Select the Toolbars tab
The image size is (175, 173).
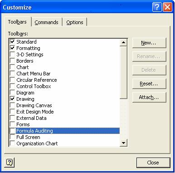pyautogui.click(x=17, y=22)
